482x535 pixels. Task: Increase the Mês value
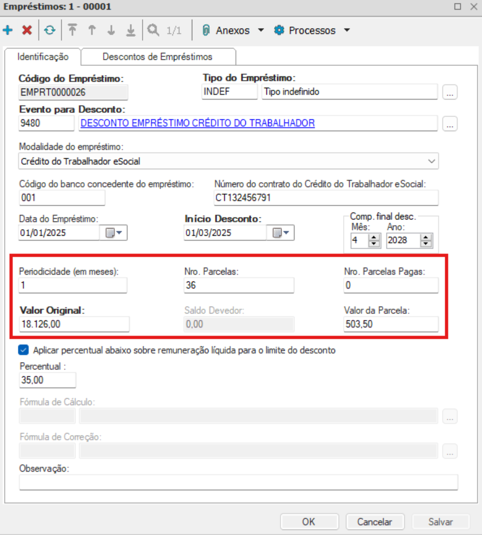coord(374,237)
